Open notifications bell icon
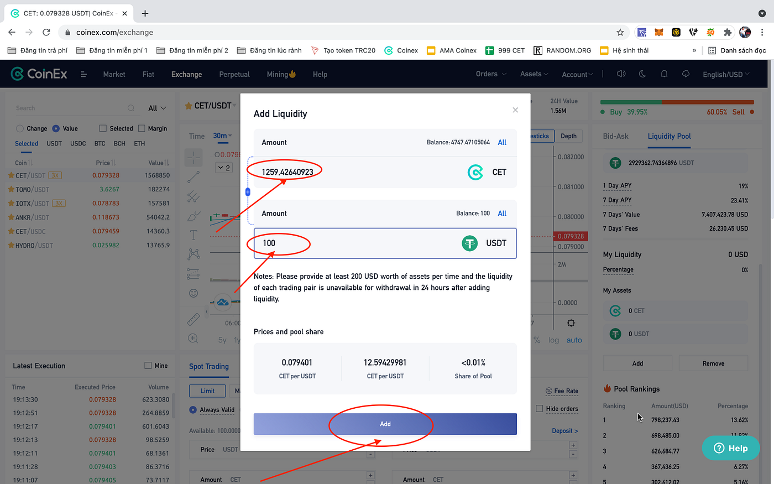This screenshot has width=774, height=484. [x=664, y=74]
